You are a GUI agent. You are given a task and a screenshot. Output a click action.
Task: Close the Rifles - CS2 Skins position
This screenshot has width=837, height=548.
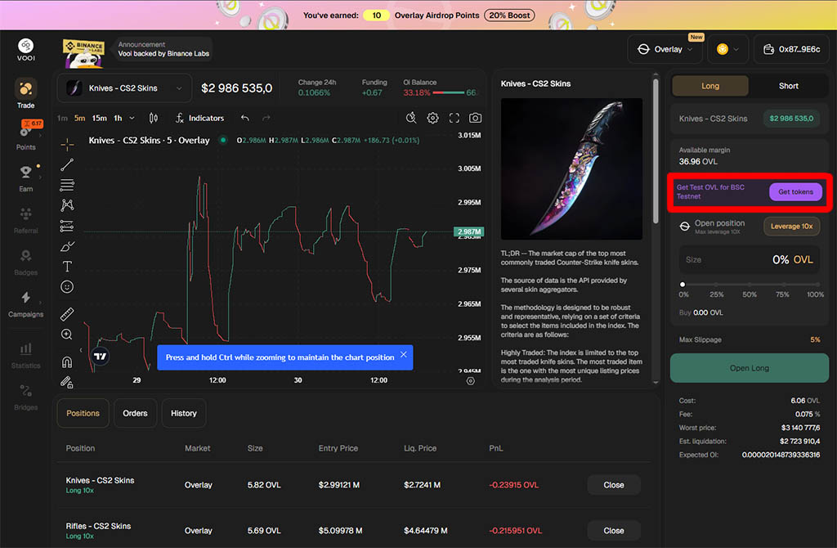613,531
